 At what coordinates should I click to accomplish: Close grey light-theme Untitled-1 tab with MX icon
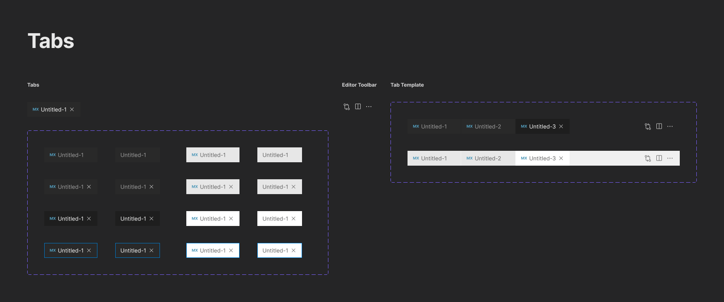pyautogui.click(x=231, y=187)
